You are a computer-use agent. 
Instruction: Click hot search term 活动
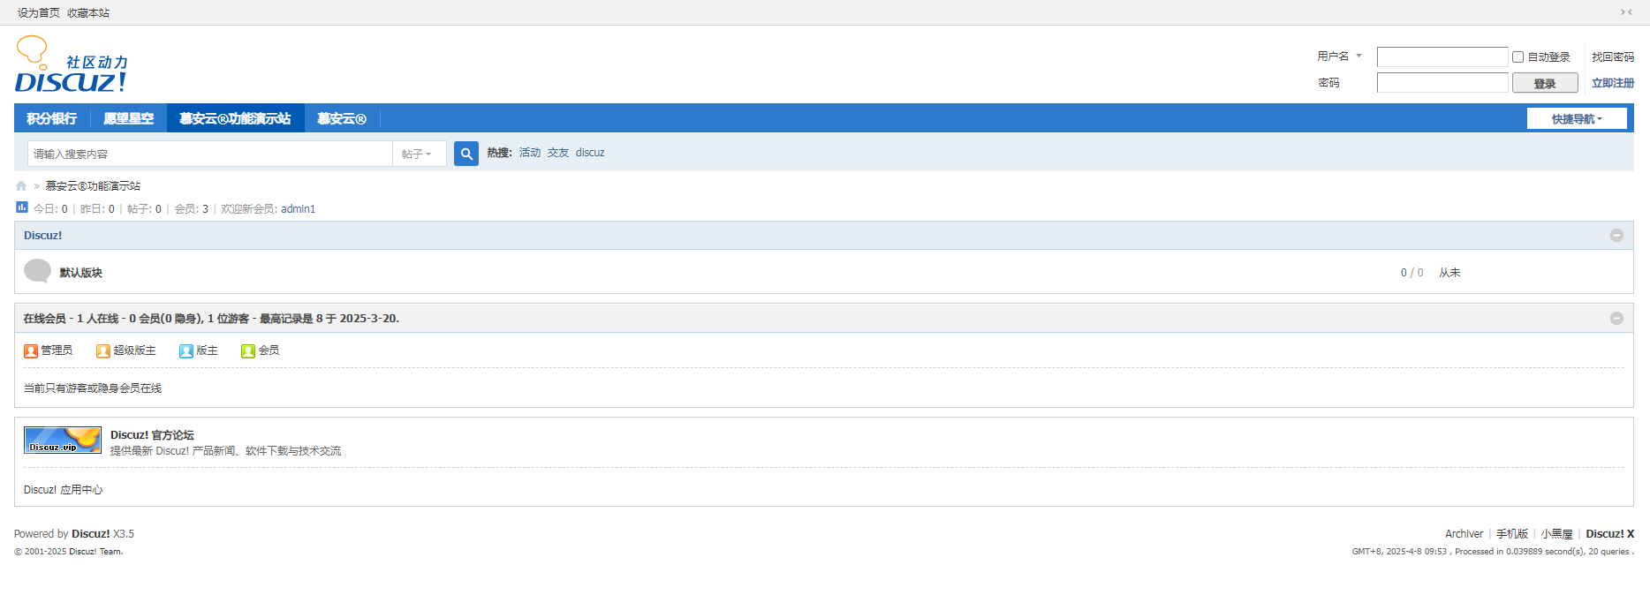[530, 153]
